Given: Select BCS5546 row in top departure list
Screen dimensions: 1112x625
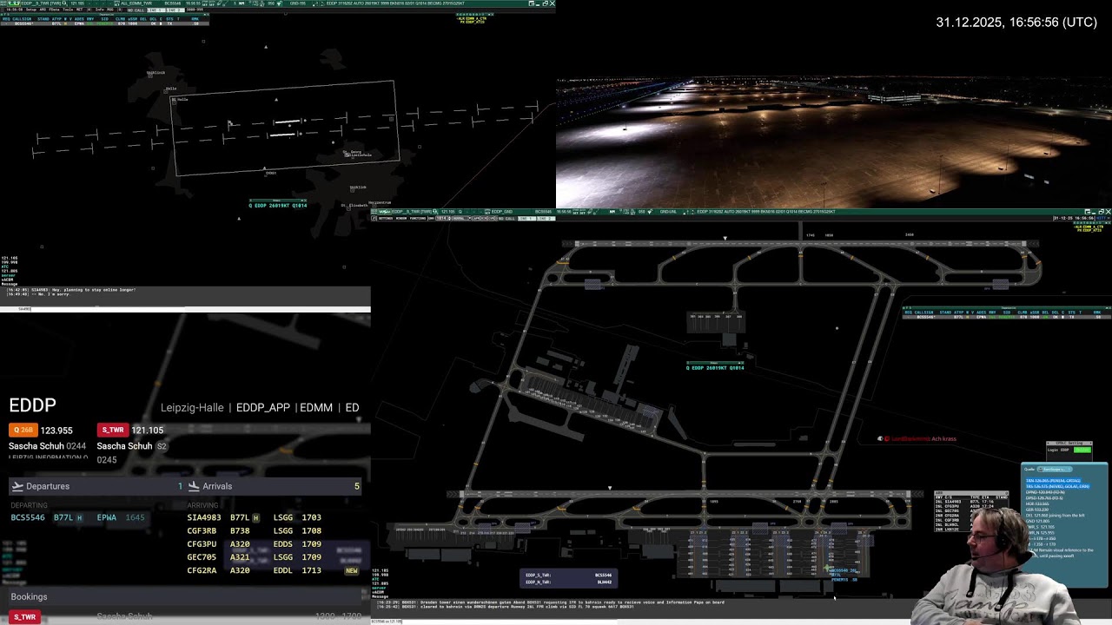Looking at the screenshot, I should (104, 23).
